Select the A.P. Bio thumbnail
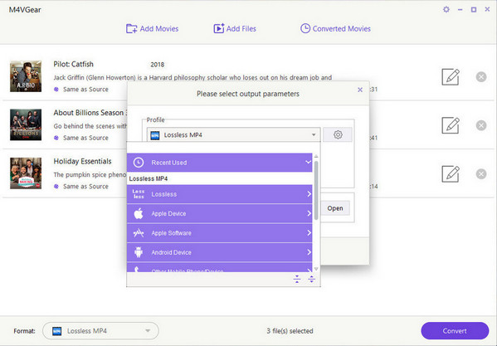Screen dimensions: 497x346 pos(26,76)
